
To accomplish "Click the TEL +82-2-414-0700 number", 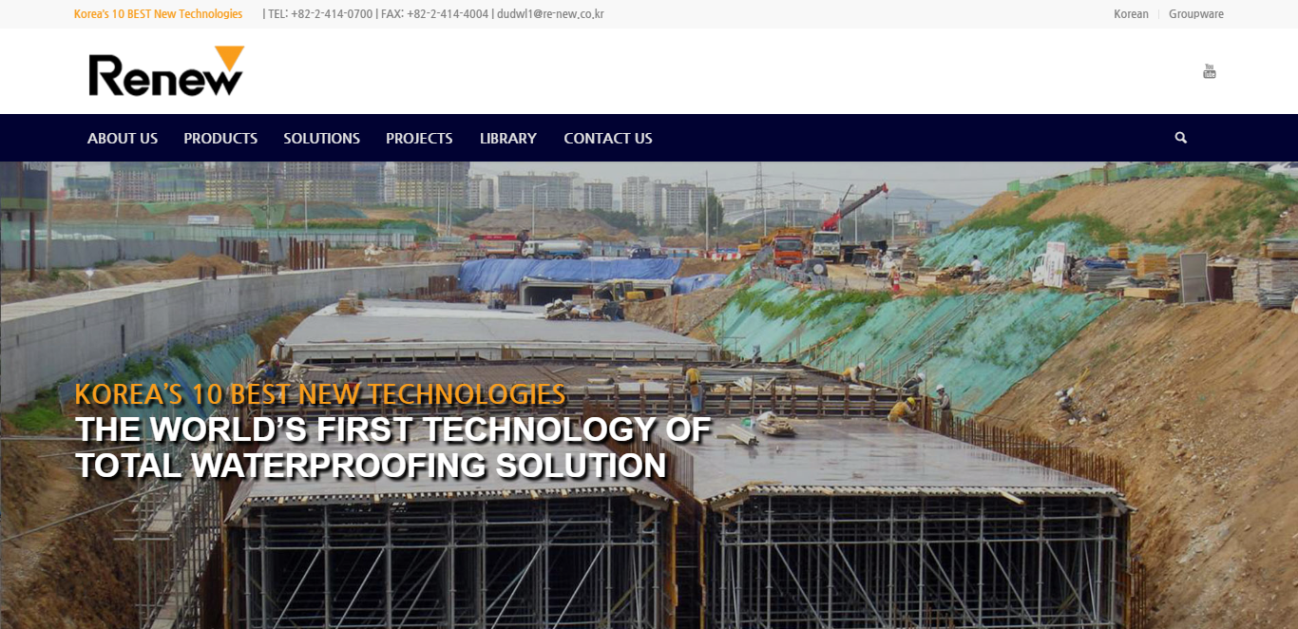I will pyautogui.click(x=320, y=14).
